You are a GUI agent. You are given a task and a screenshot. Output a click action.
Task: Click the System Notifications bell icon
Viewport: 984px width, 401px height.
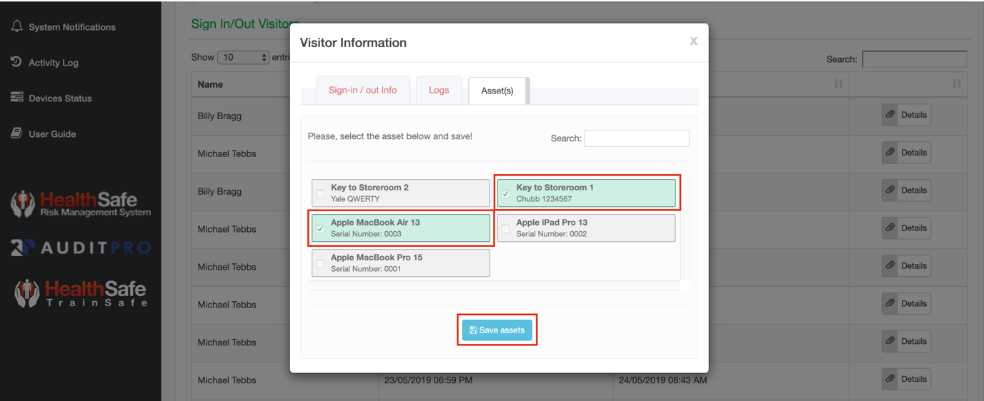click(16, 26)
